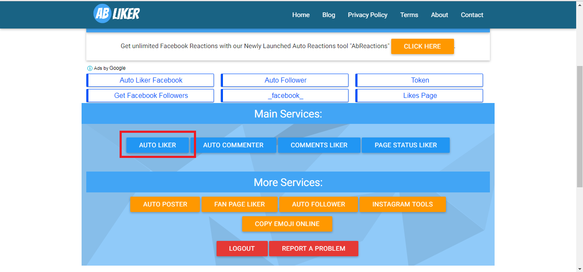The width and height of the screenshot is (583, 272).
Task: Click REPORT A PROBLEM button
Action: point(313,249)
